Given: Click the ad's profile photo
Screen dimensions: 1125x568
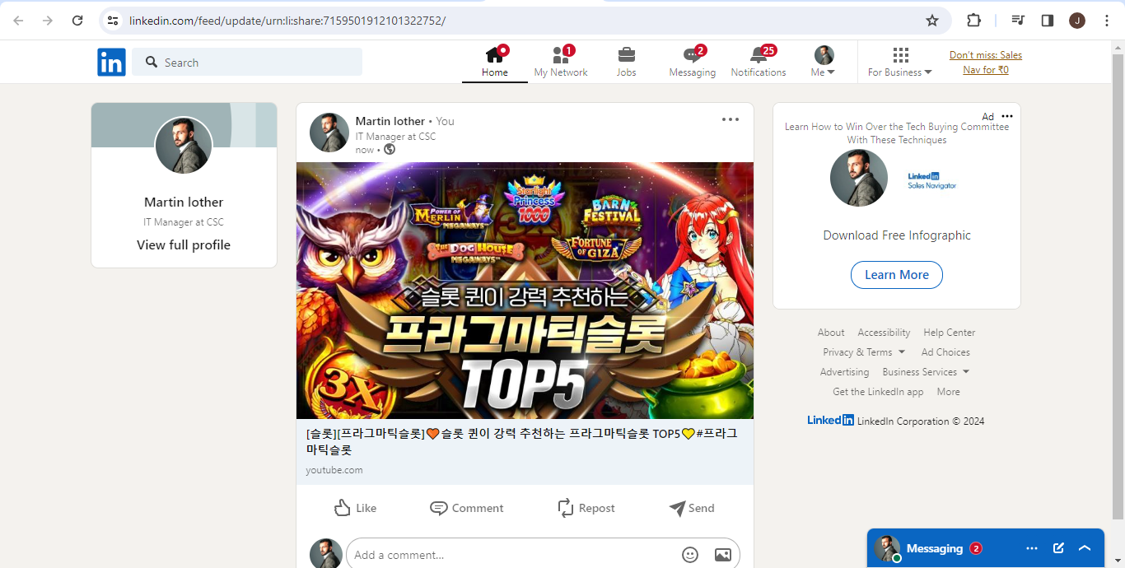Looking at the screenshot, I should (859, 178).
